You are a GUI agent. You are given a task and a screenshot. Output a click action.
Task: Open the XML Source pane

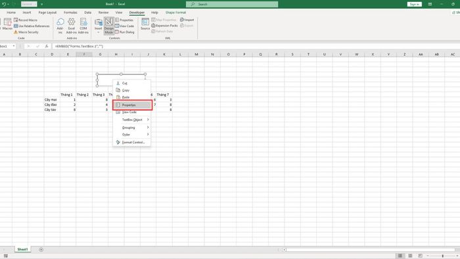click(145, 24)
